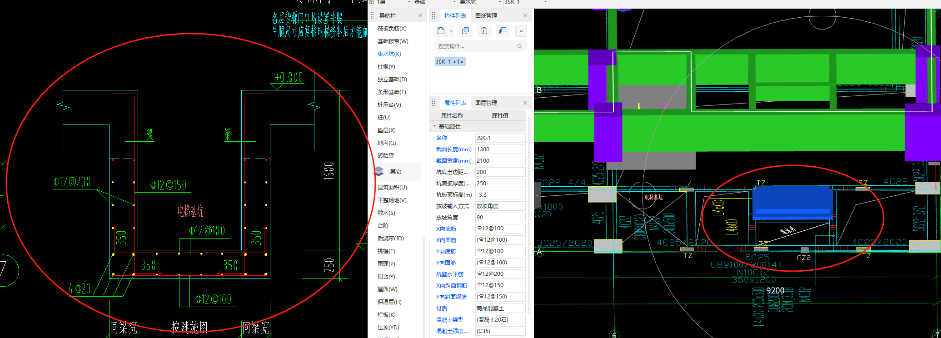
Task: Select 条形基础(T) in navigation
Action: pyautogui.click(x=392, y=92)
